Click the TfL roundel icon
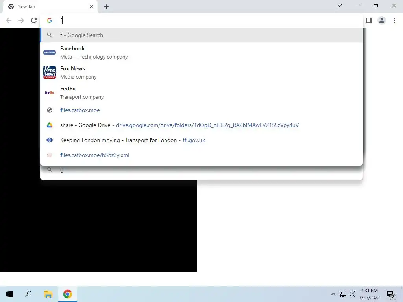Viewport: 403px width, 302px height. (x=50, y=140)
